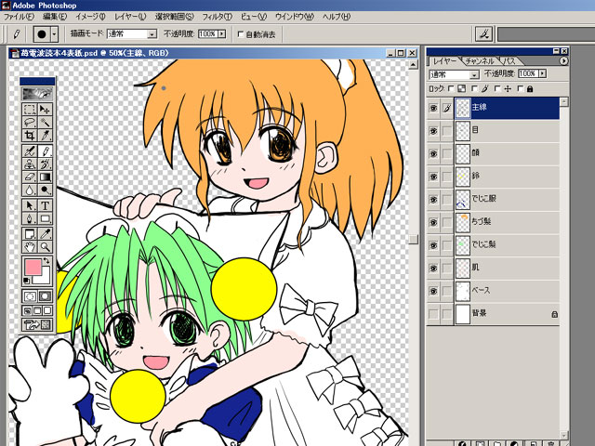595x446 pixels.
Task: Open layer opacity 100% arrow in palette
Action: (543, 73)
